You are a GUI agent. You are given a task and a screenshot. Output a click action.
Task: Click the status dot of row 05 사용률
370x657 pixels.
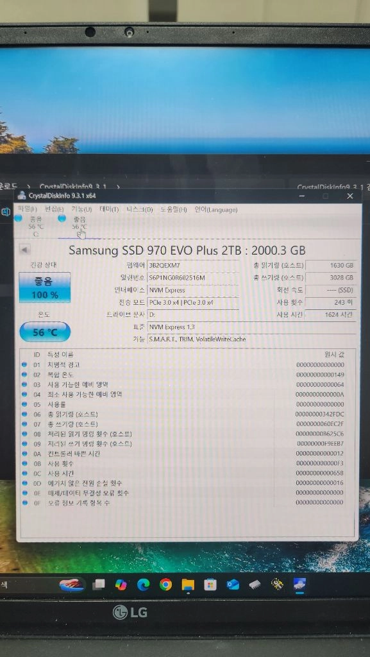pos(24,404)
